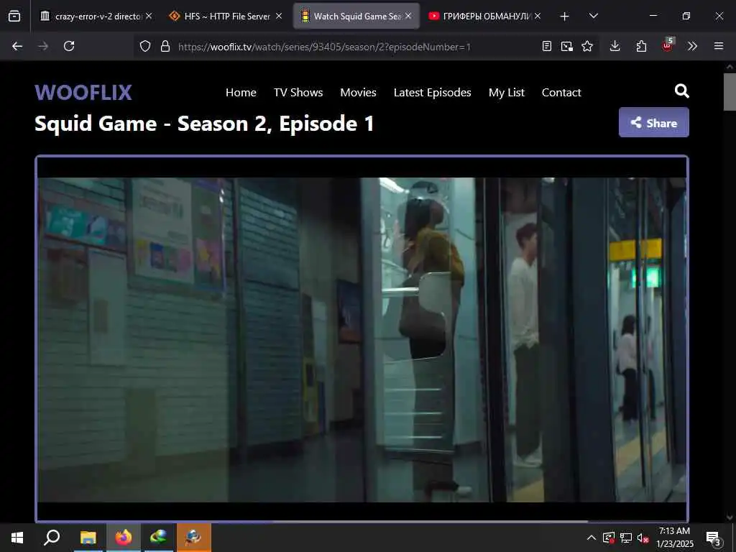Click the Share button
Screen dimensions: 736x552
654,122
